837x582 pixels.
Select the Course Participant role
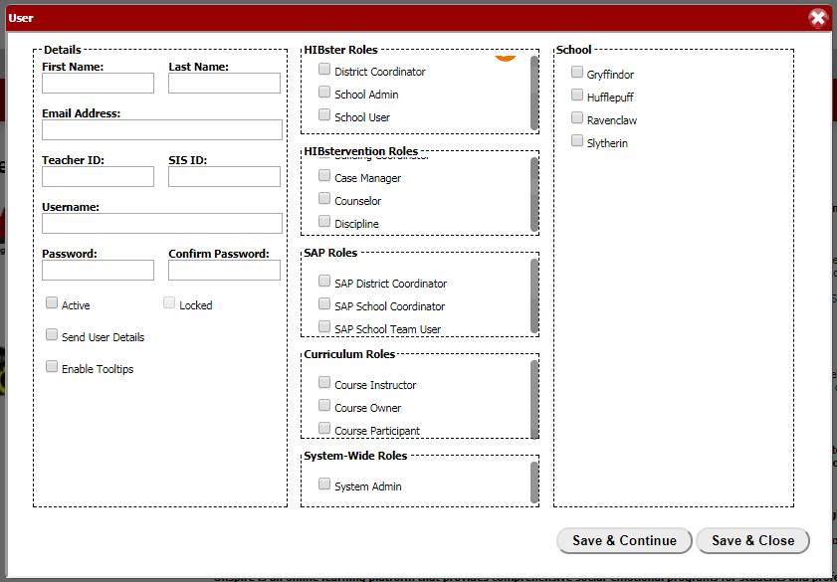[324, 428]
